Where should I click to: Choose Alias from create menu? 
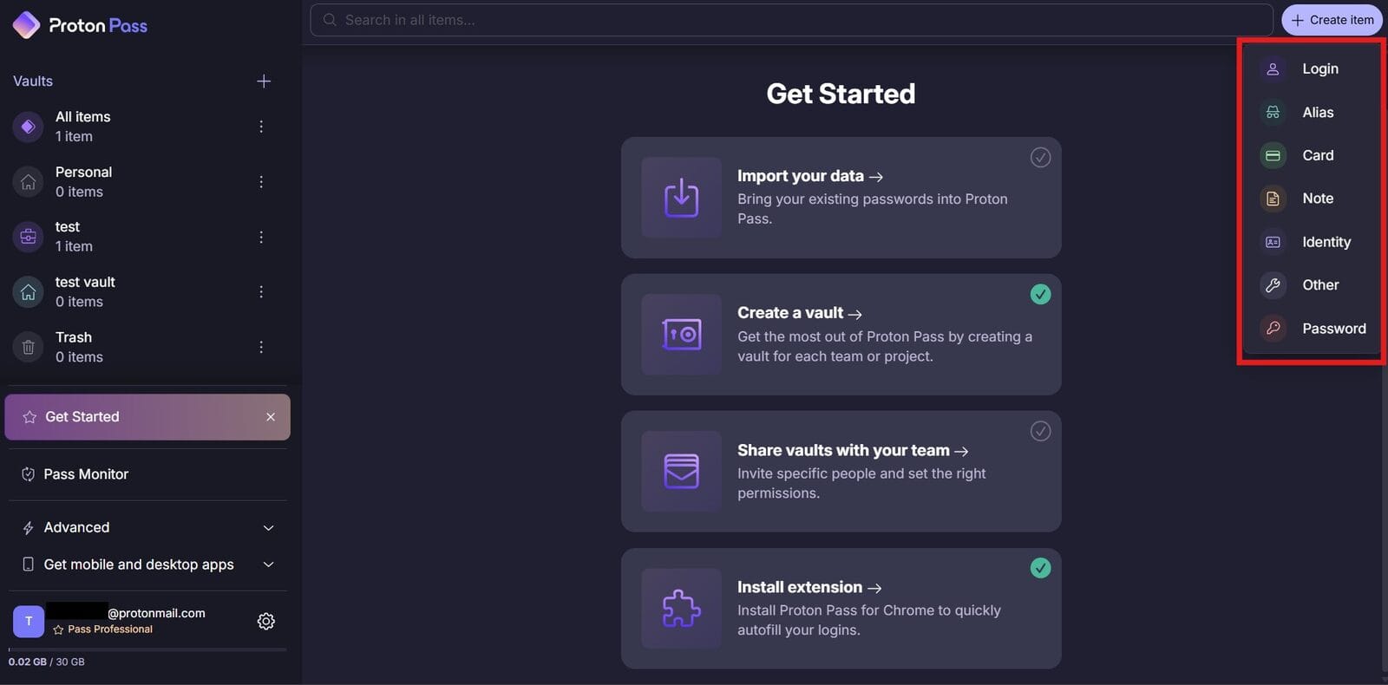click(x=1311, y=112)
